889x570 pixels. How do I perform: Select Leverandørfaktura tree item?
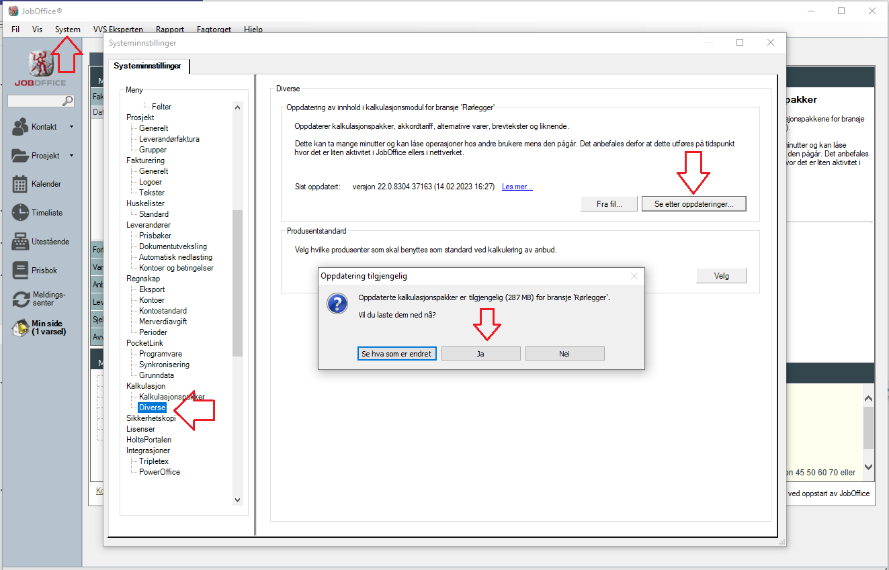[169, 139]
